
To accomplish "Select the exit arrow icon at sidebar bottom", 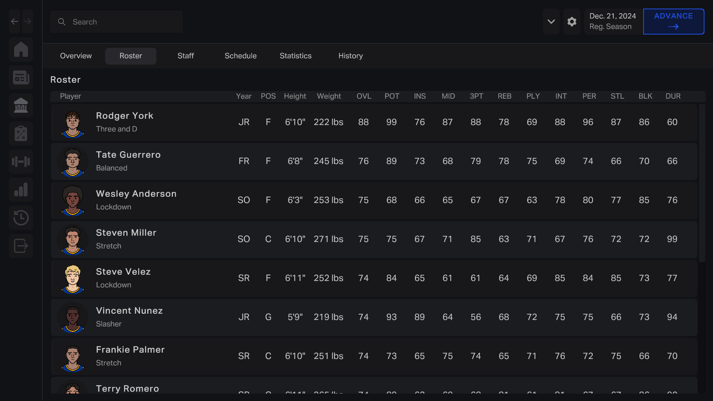I will 21,246.
